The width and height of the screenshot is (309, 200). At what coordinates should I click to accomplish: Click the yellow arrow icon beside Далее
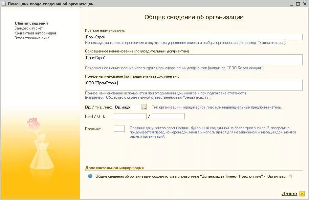(x=302, y=194)
